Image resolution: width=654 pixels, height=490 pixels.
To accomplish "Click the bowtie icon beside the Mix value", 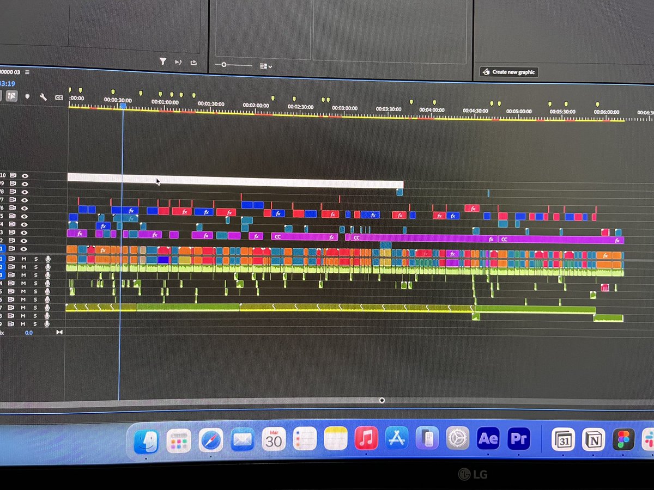I will [x=59, y=332].
